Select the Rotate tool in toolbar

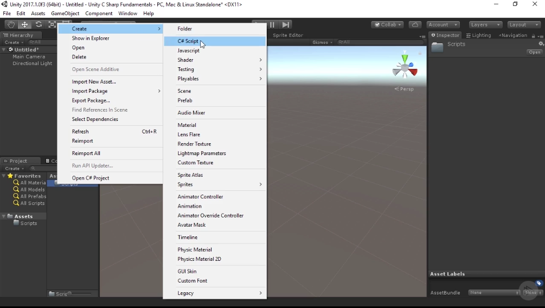click(39, 24)
